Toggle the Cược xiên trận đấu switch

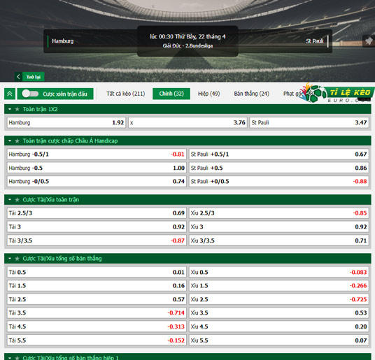tap(30, 94)
